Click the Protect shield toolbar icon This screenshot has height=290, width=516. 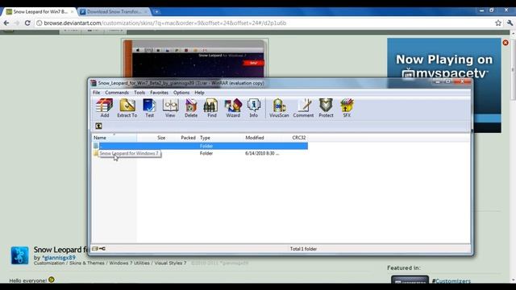point(326,108)
